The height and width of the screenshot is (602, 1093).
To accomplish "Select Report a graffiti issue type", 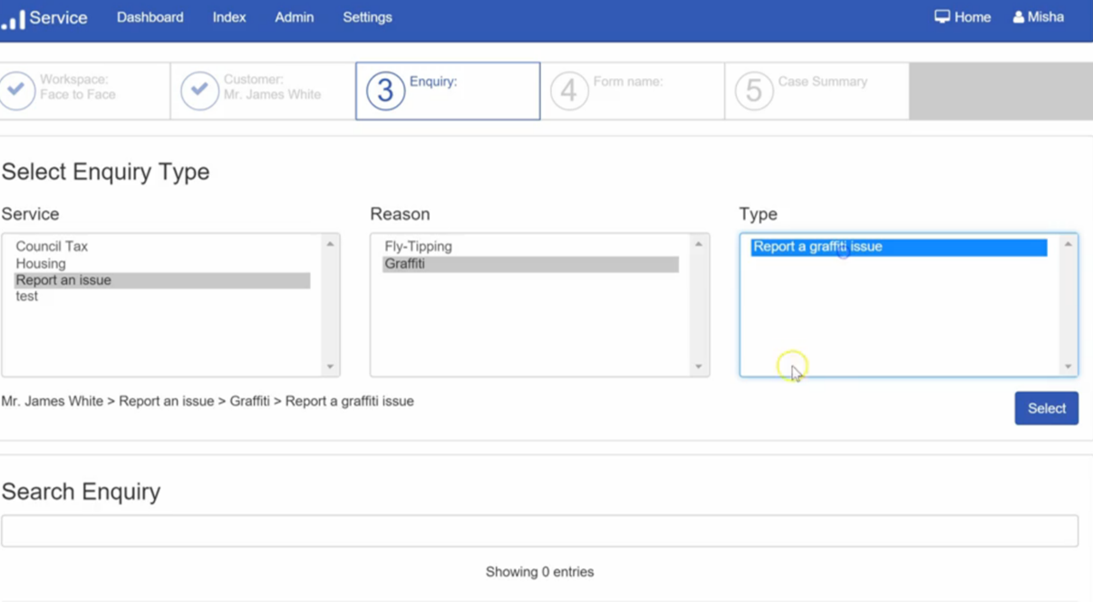I will coord(899,247).
